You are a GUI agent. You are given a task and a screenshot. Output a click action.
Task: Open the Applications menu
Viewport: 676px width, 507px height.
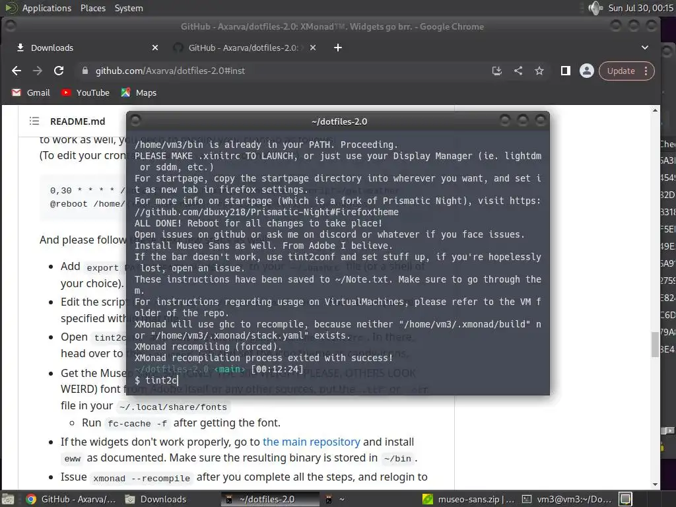point(47,8)
